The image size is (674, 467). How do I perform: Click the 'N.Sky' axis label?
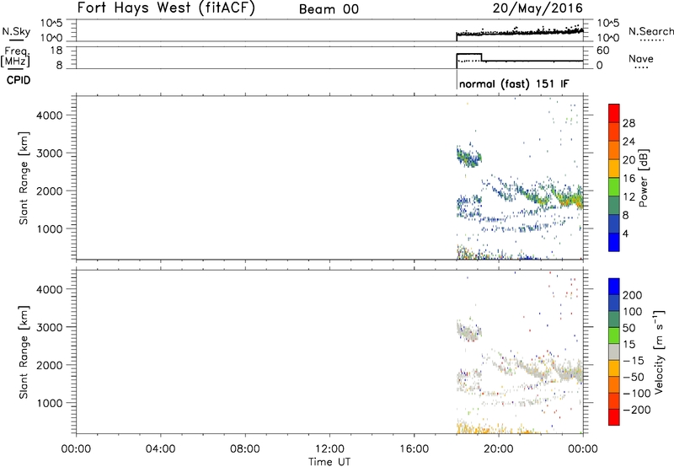(16, 32)
